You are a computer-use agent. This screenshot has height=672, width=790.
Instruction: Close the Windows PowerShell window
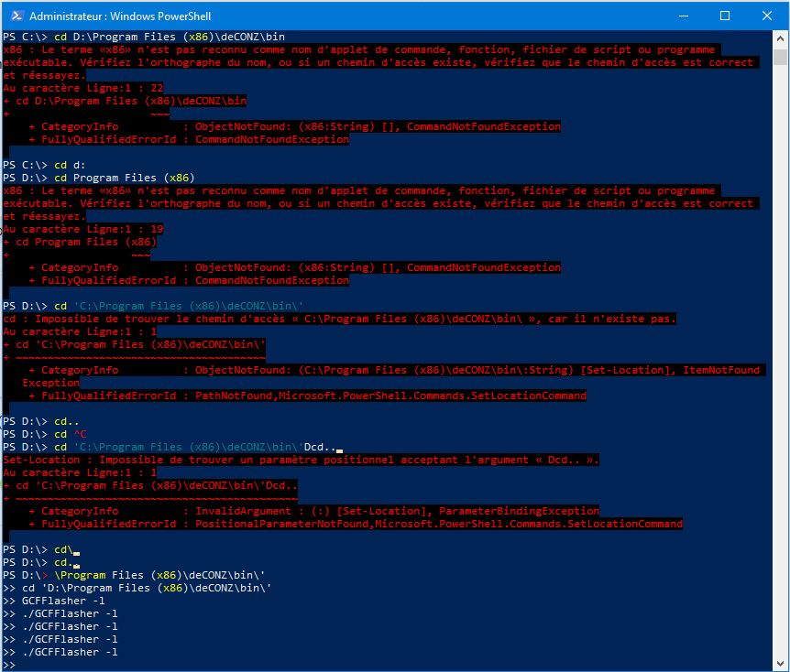(767, 16)
